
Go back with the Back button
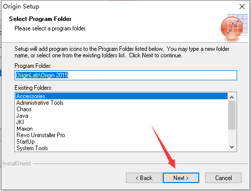tap(144, 178)
